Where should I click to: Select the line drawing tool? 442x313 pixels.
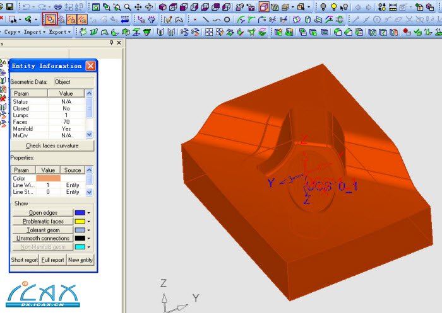(206, 20)
